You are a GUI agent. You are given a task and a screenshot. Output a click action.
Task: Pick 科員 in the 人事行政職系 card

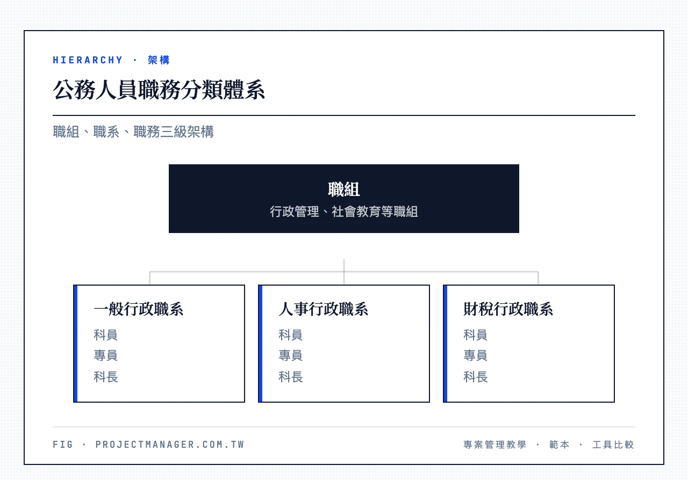point(291,335)
